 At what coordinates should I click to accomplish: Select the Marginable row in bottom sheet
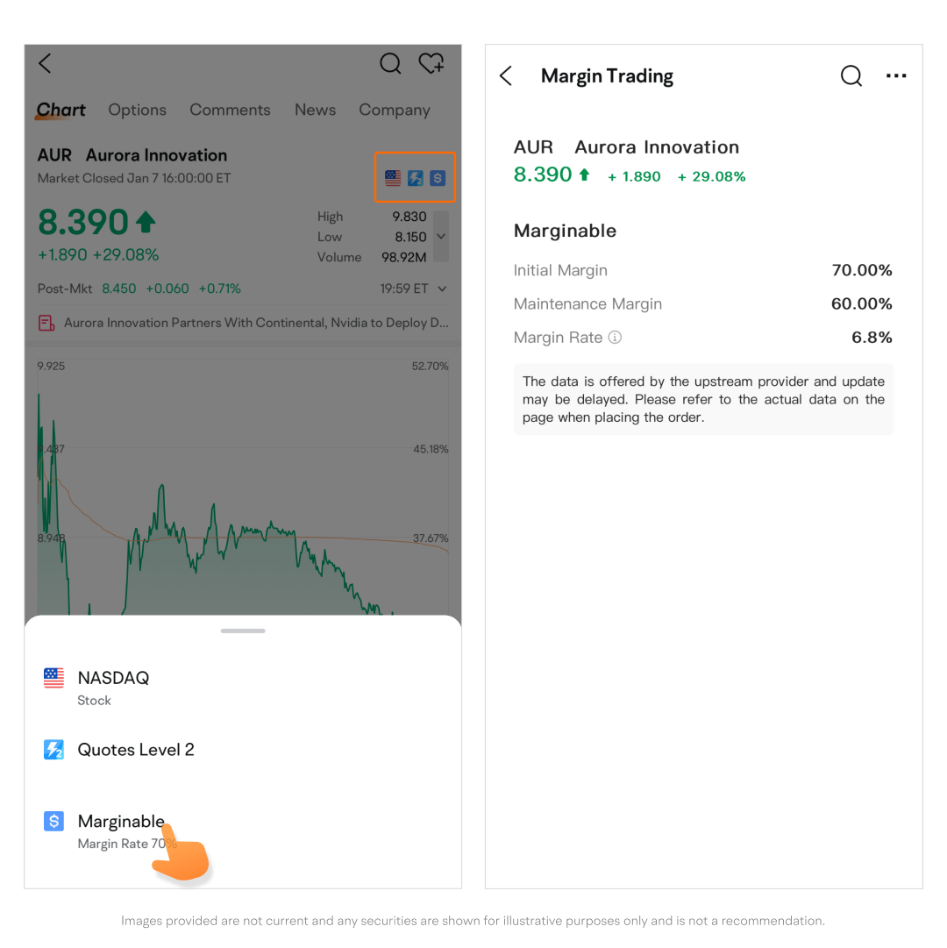click(243, 831)
